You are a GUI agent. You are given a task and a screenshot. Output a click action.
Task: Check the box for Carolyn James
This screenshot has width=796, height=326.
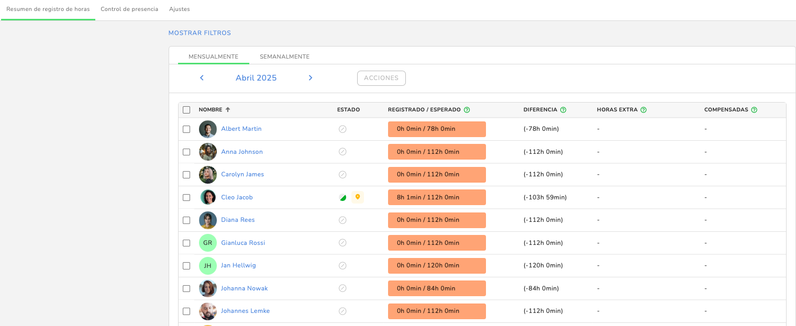point(186,175)
